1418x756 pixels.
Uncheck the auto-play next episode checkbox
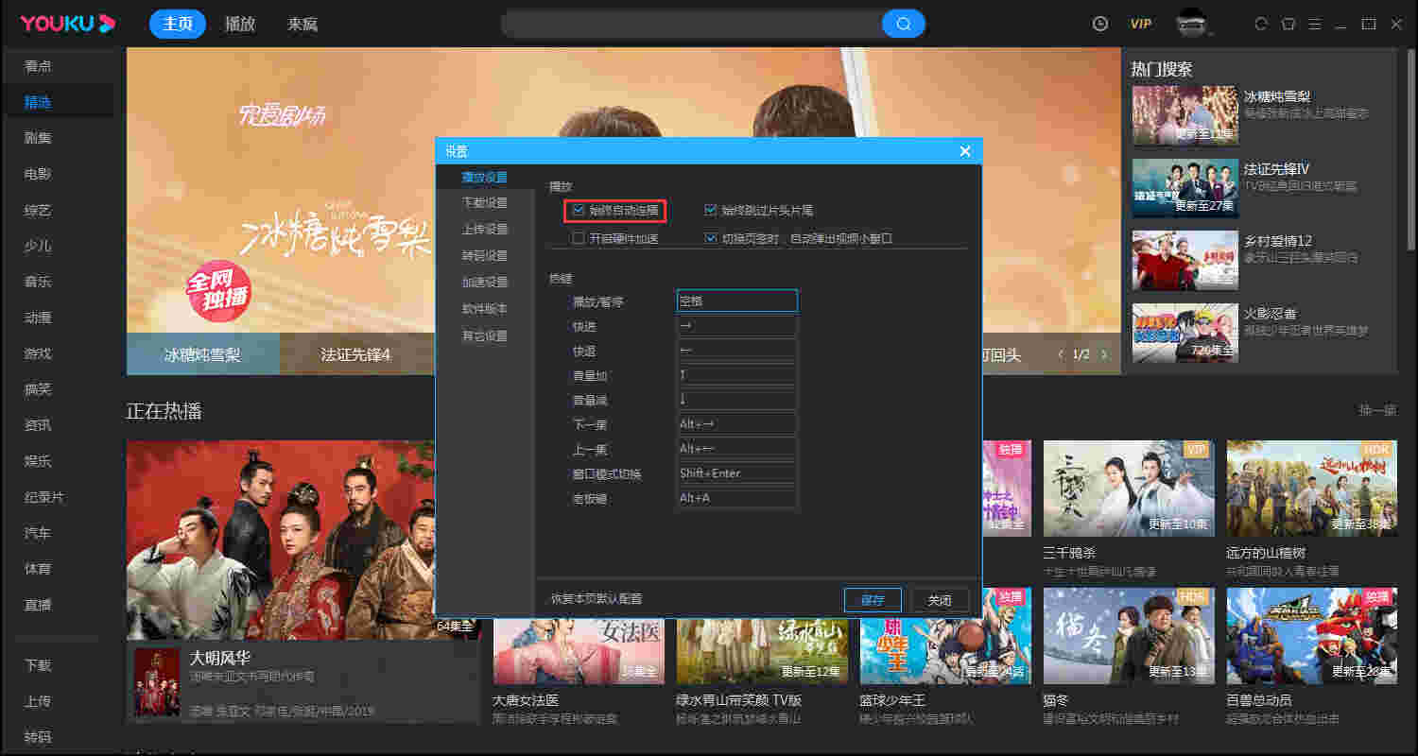[x=579, y=210]
